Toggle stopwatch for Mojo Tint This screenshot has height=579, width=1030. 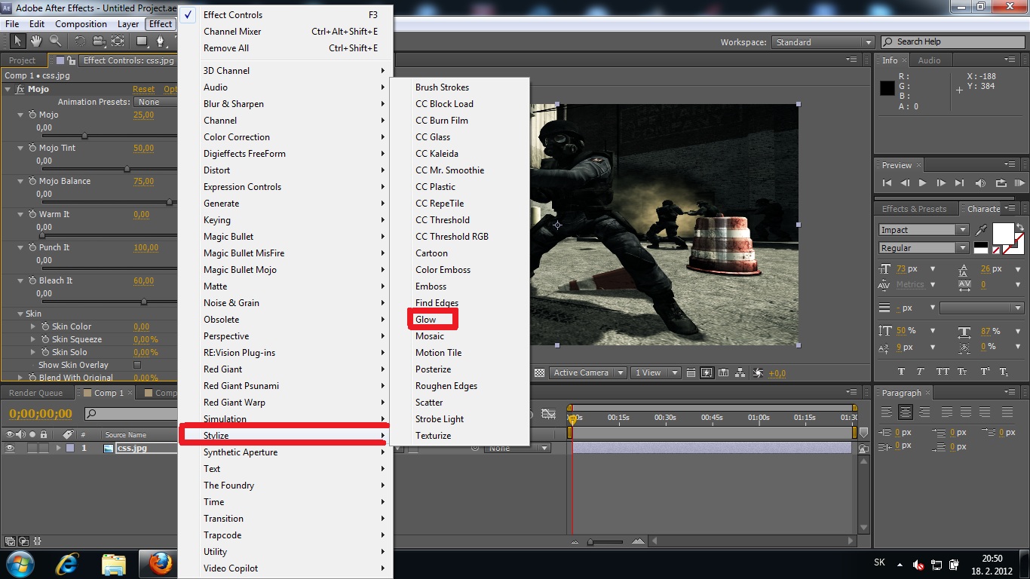[32, 148]
